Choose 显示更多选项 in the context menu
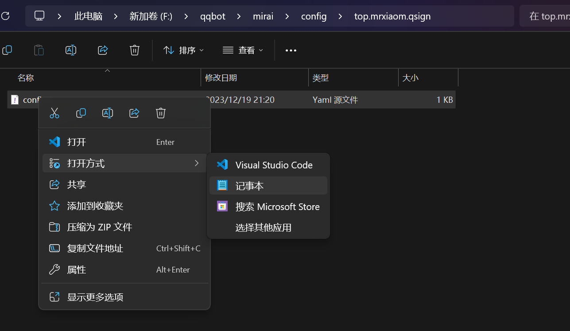570x331 pixels. [124, 297]
